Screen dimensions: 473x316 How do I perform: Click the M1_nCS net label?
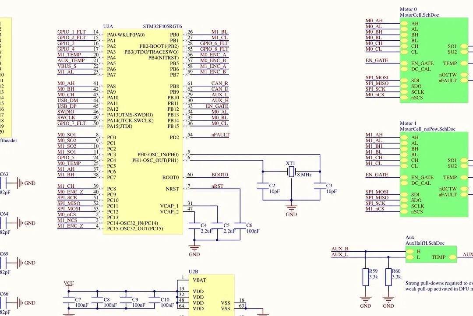tap(375, 209)
